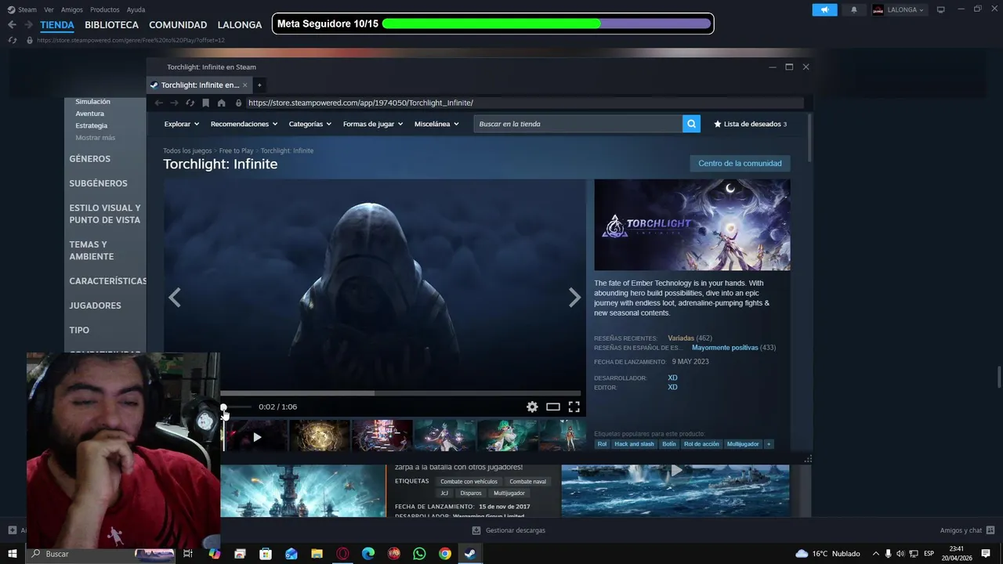Type in Buscar en la tienda field

[578, 124]
